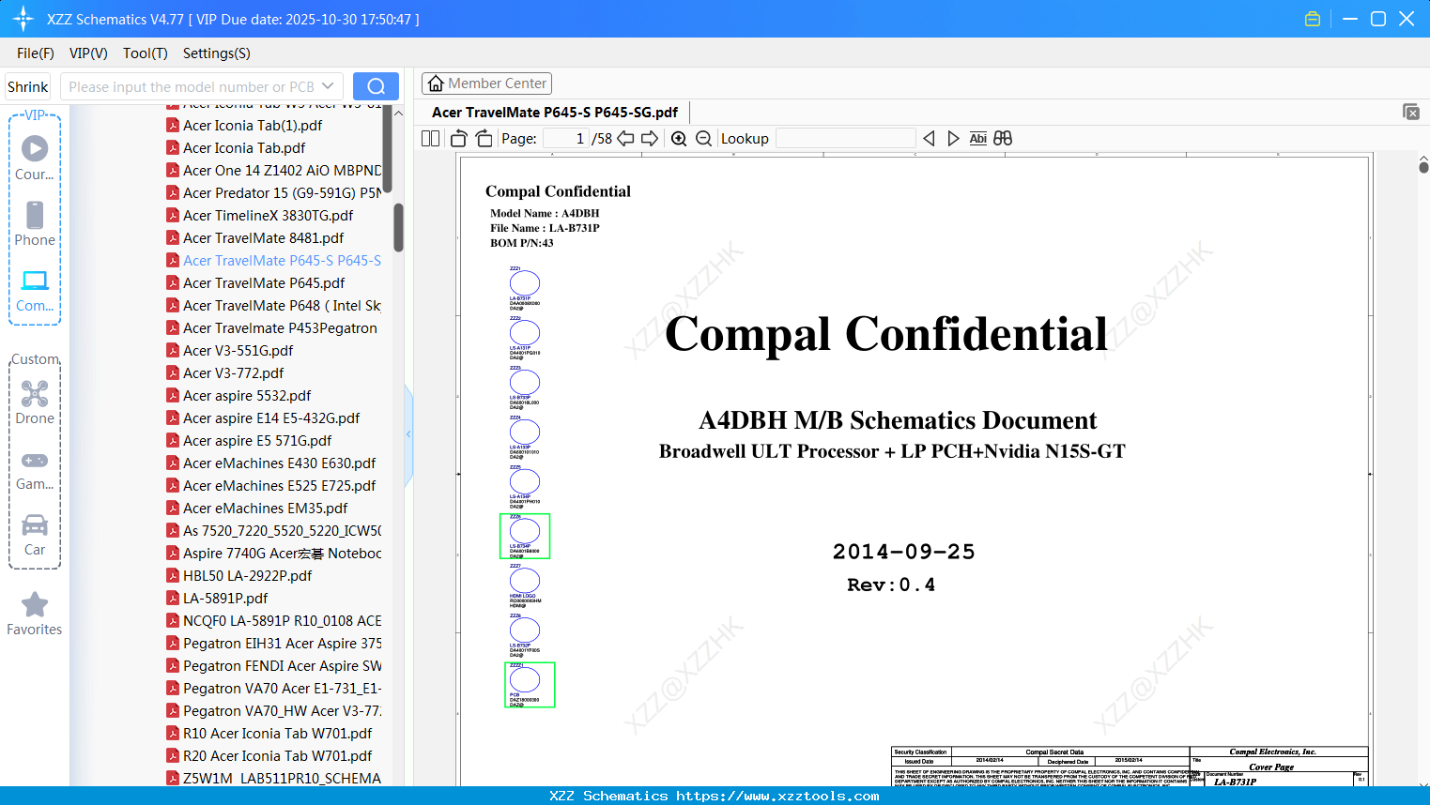This screenshot has height=805, width=1430.
Task: Open Acer aspire E5 571G.pdf
Action: [x=257, y=440]
